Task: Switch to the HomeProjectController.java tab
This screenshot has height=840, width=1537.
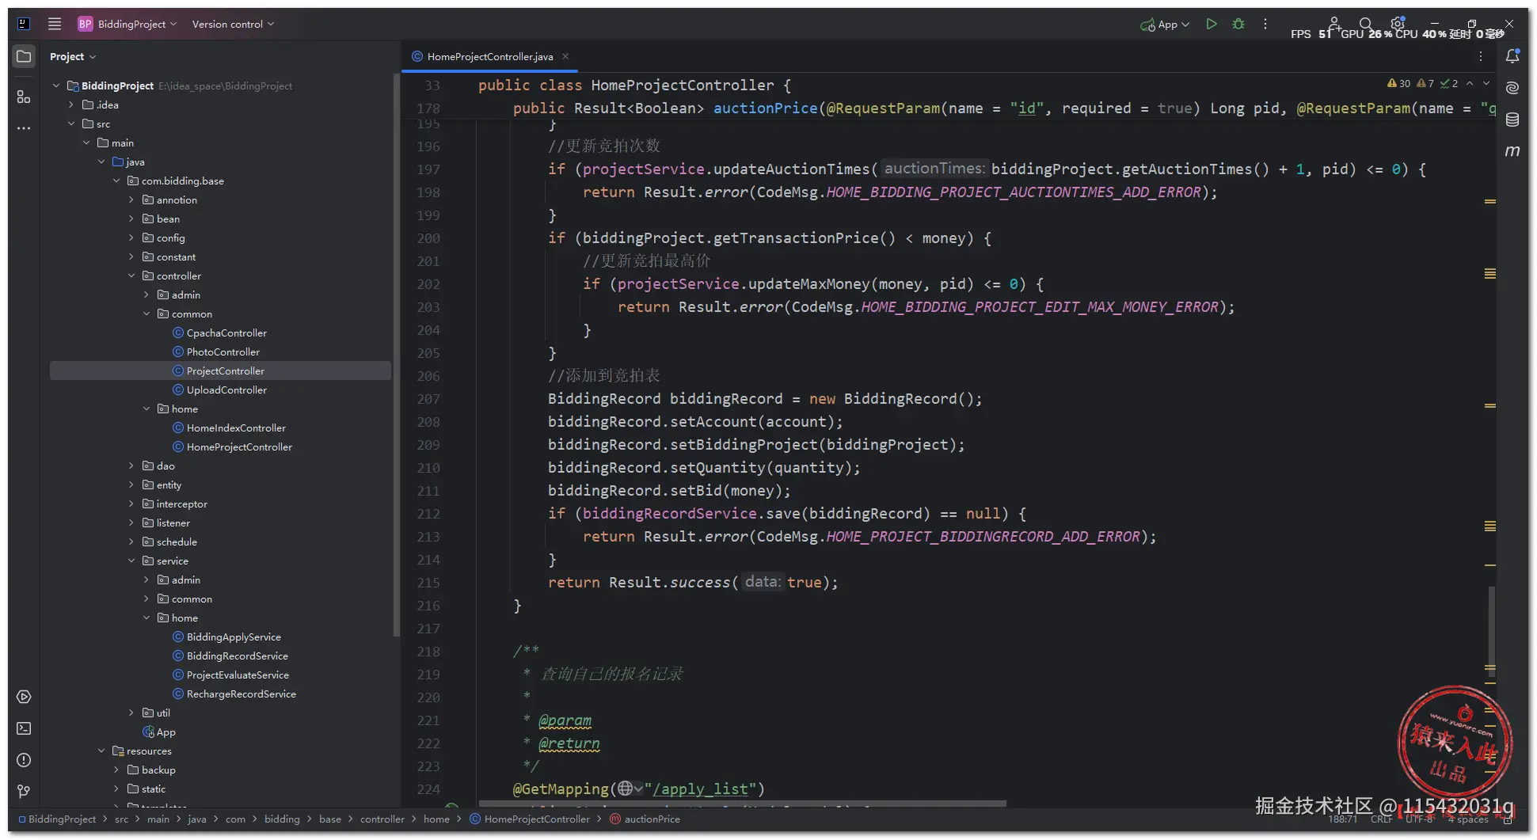Action: coord(489,56)
